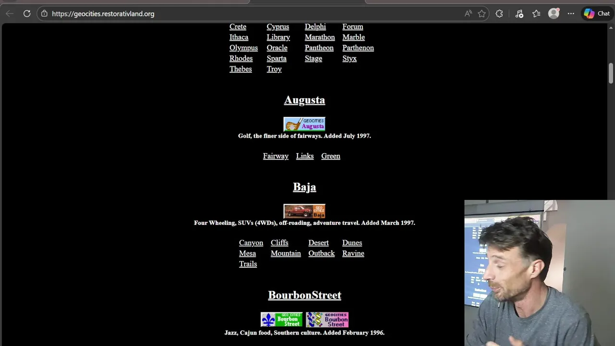Open the Dunes link

click(x=352, y=243)
